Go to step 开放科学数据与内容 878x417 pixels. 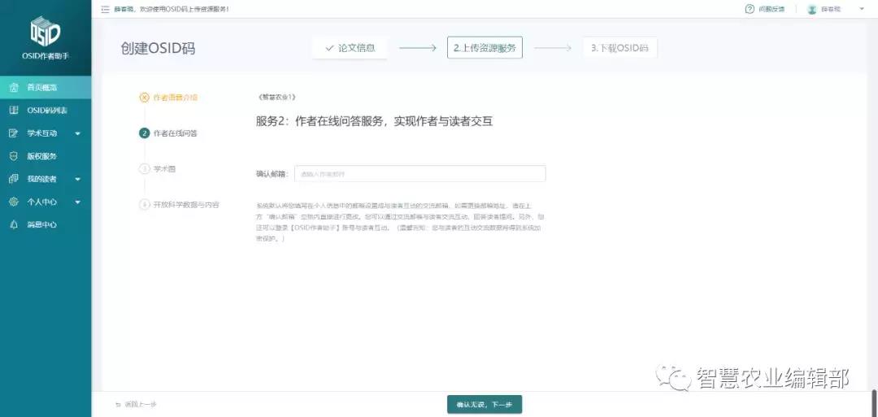(185, 205)
